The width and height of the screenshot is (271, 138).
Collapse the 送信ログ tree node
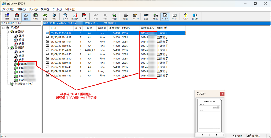coord(7,32)
